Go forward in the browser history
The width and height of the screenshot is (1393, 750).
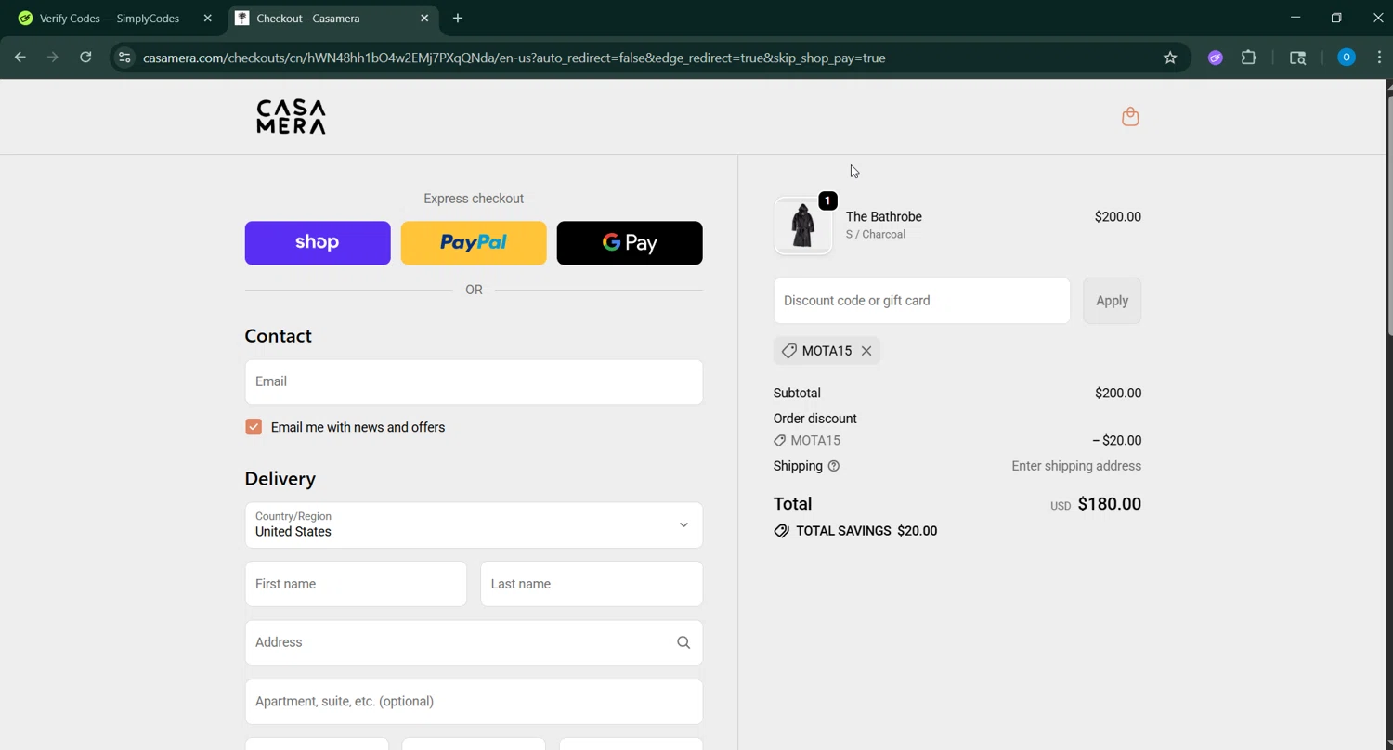[x=53, y=58]
